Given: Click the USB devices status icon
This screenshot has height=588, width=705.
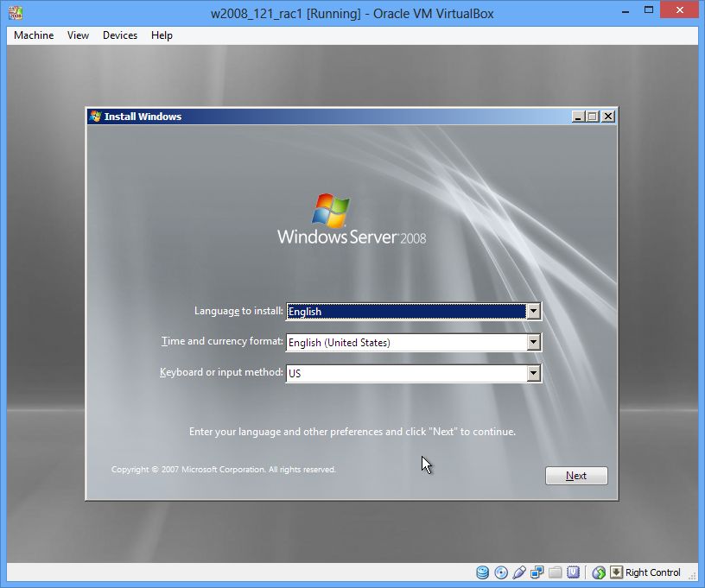Looking at the screenshot, I should [x=519, y=572].
